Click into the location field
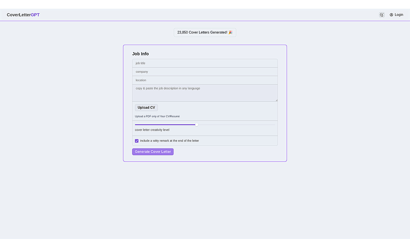The width and height of the screenshot is (410, 248). click(x=205, y=80)
